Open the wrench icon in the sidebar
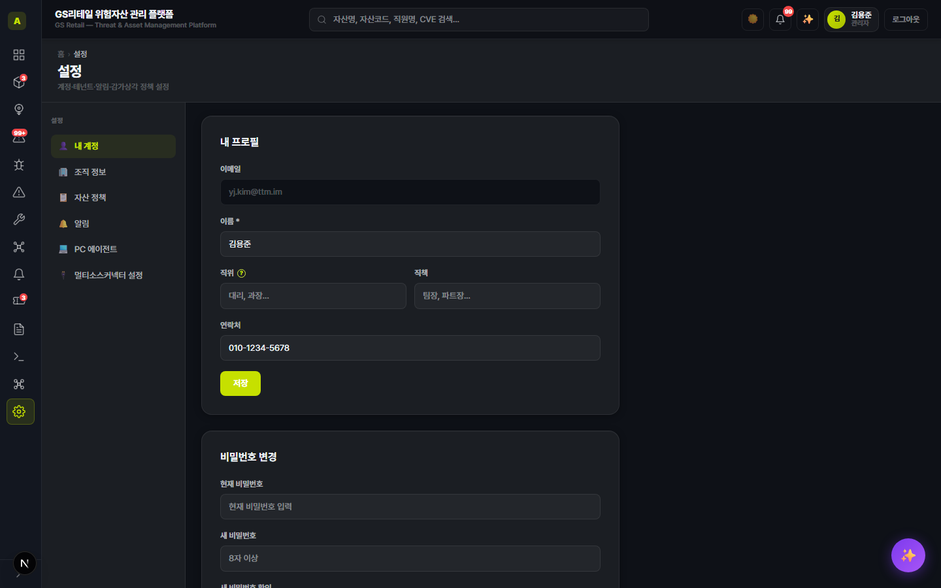The width and height of the screenshot is (941, 588). pyautogui.click(x=19, y=220)
